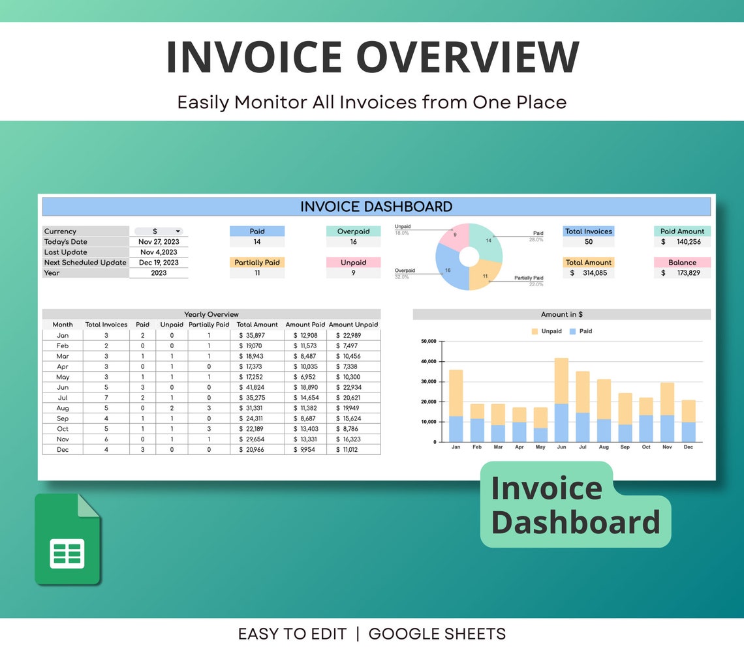The width and height of the screenshot is (744, 650).
Task: Click the blue Paid legend color swatch
Action: (573, 331)
